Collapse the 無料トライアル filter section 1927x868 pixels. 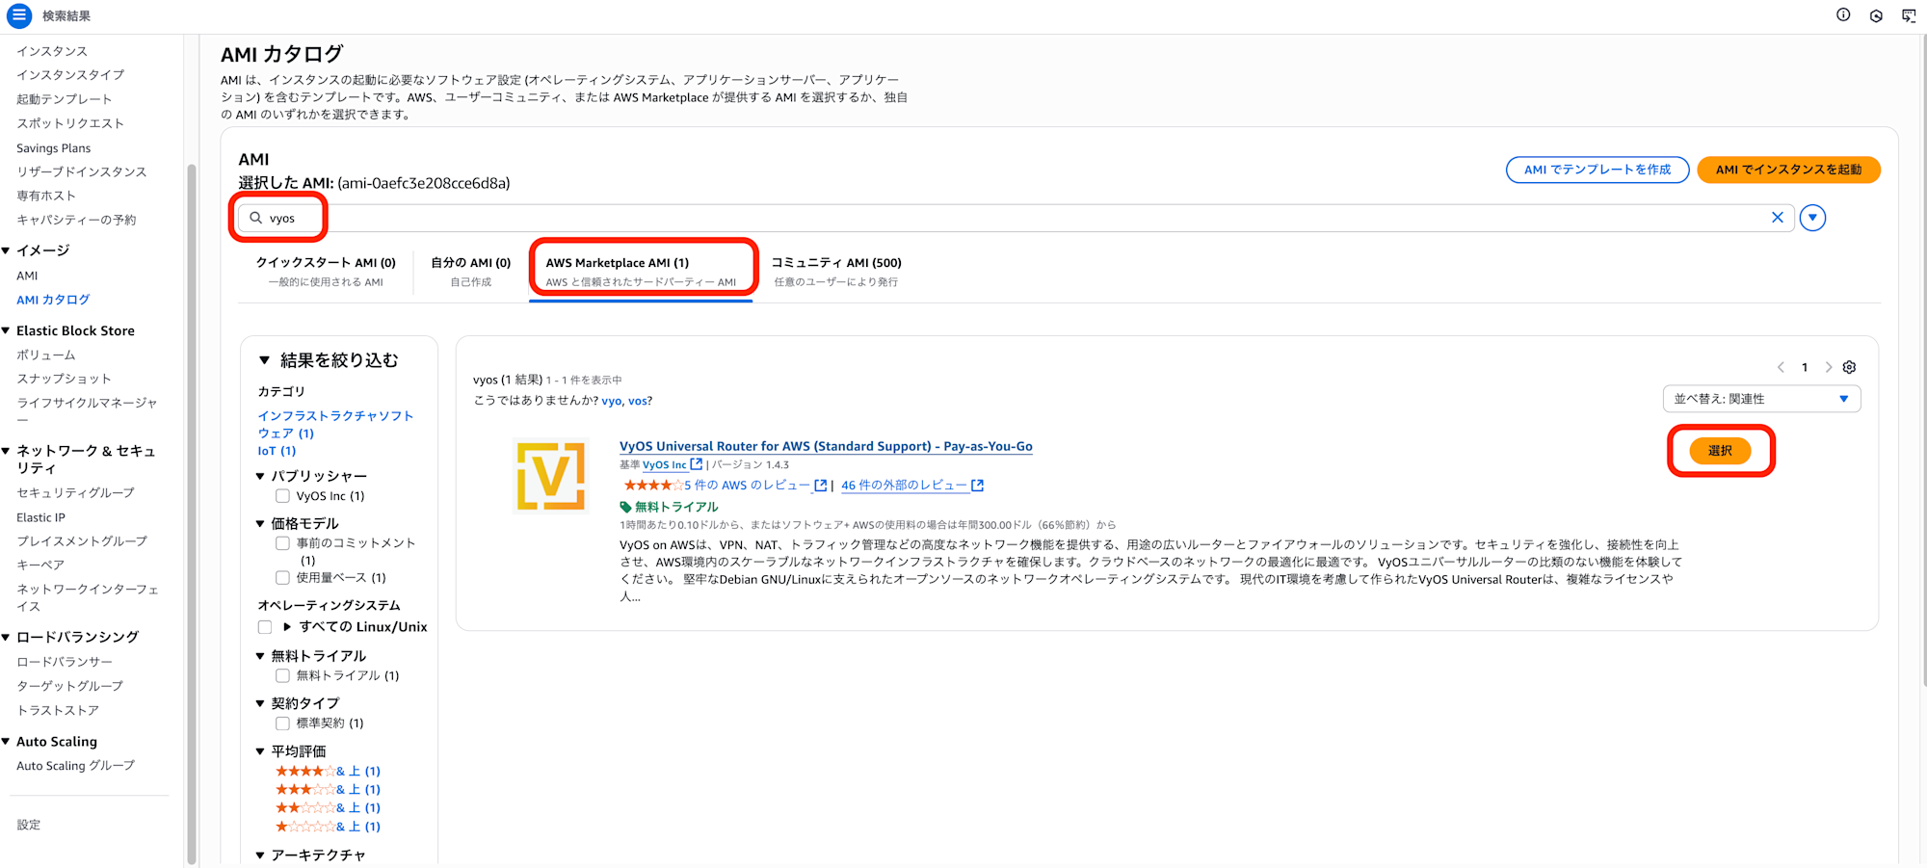[260, 656]
